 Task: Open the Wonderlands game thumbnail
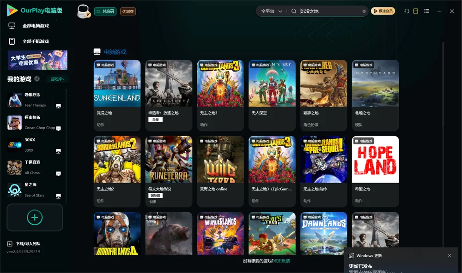[220, 234]
